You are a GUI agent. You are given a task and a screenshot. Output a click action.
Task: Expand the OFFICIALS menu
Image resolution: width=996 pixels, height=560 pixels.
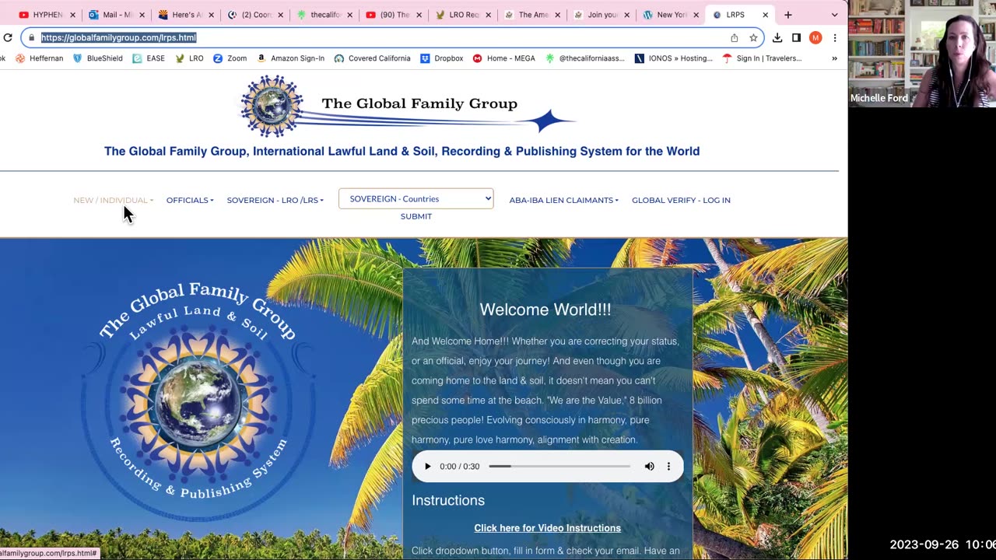190,200
